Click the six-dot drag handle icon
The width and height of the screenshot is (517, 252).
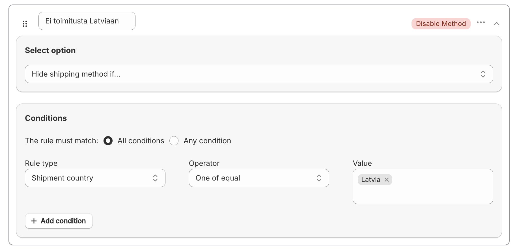click(x=25, y=24)
